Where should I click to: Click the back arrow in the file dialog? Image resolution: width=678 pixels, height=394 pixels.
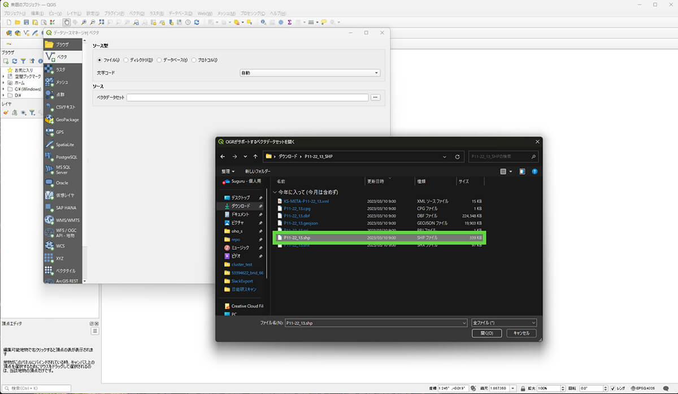point(223,157)
